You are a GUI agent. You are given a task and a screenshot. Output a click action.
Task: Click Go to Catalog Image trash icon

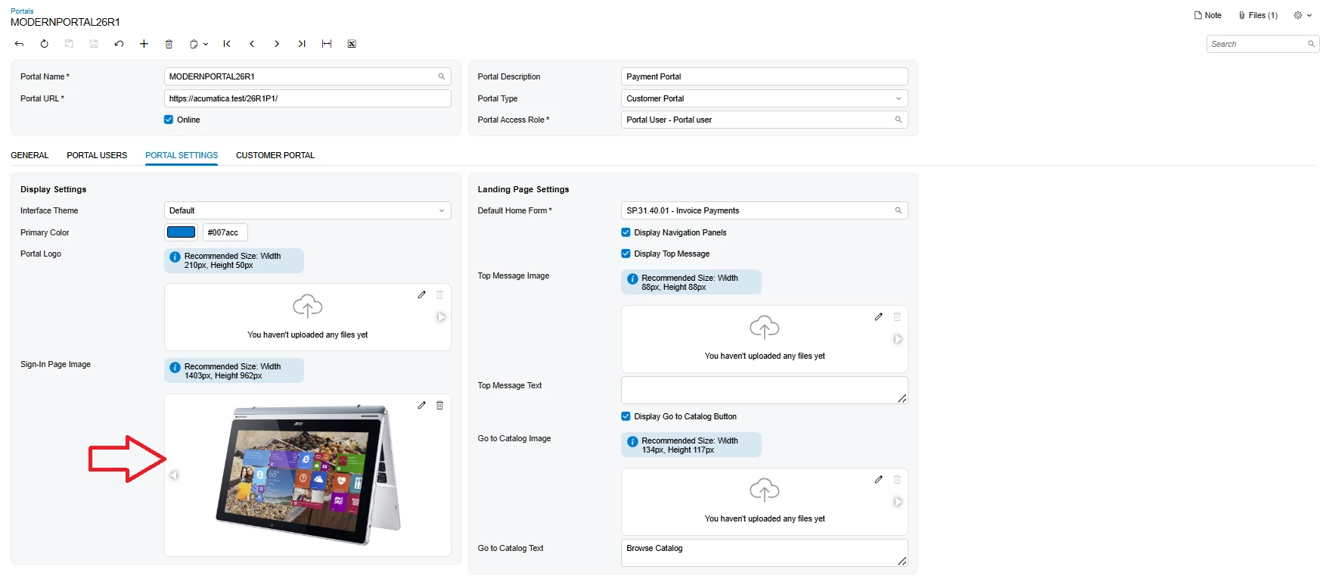896,479
